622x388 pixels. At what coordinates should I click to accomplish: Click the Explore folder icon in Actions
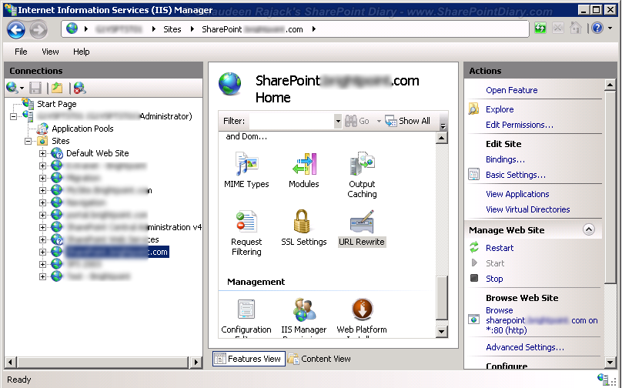(473, 109)
